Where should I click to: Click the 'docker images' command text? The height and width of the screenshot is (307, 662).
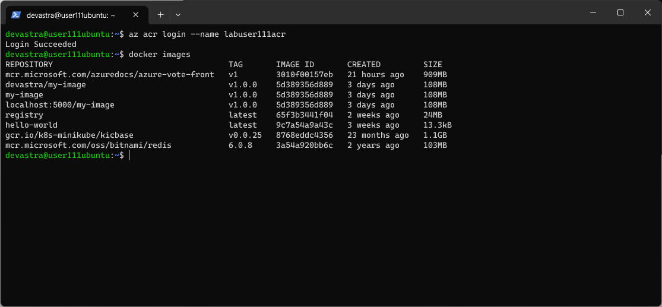point(160,55)
